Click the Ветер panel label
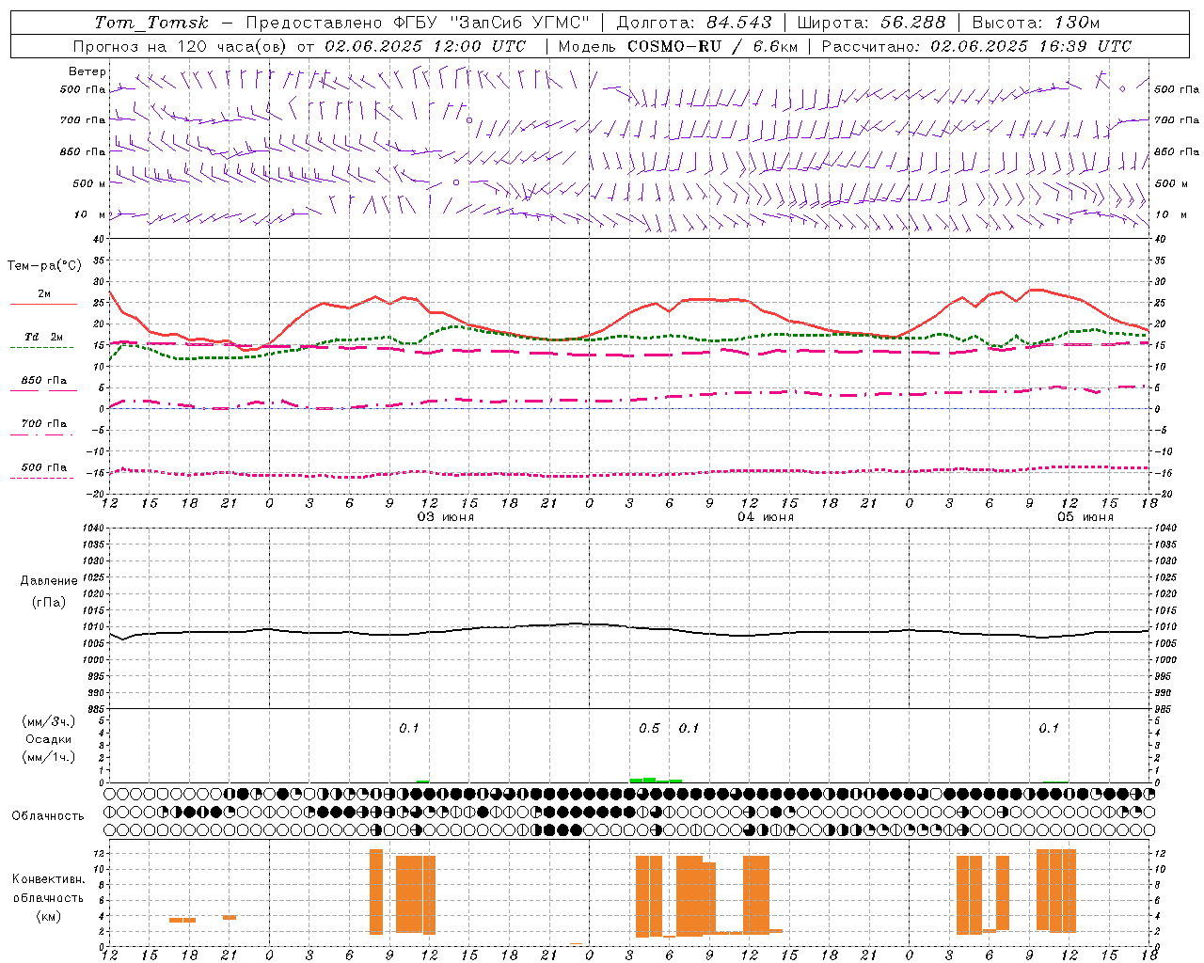 point(87,71)
